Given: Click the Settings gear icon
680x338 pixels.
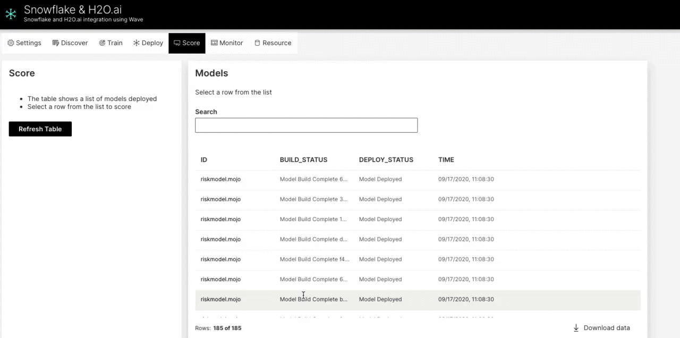Looking at the screenshot, I should pyautogui.click(x=11, y=43).
